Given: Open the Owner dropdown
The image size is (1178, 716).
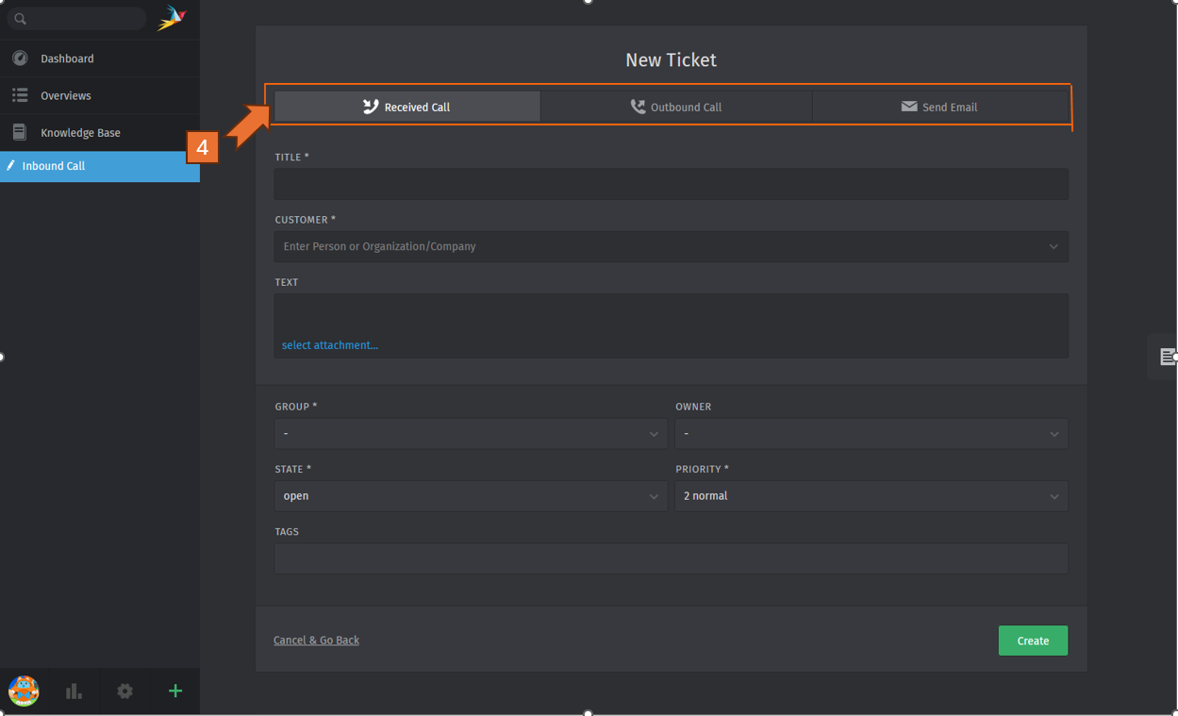Looking at the screenshot, I should (x=871, y=434).
